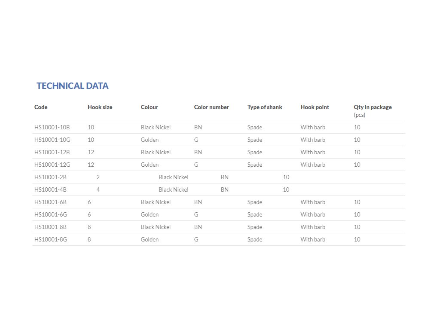Select the HS10001-4B row code
The height and width of the screenshot is (330, 440).
point(51,189)
